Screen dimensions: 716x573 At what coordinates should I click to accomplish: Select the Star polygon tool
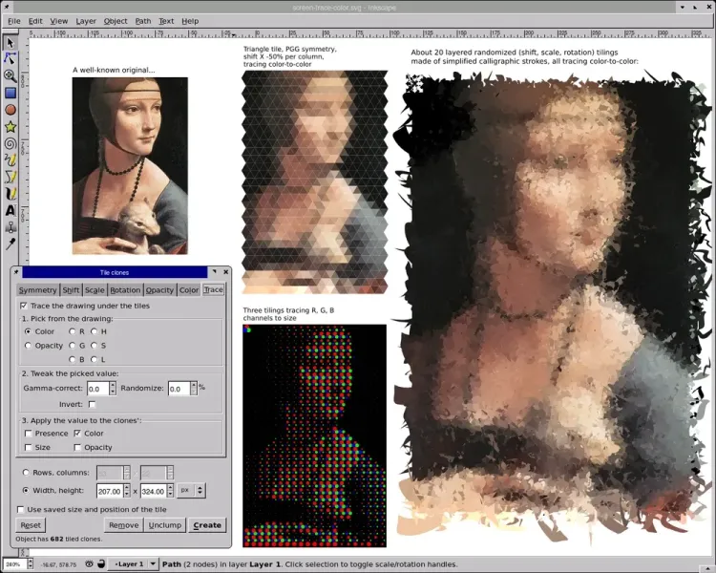coord(11,127)
